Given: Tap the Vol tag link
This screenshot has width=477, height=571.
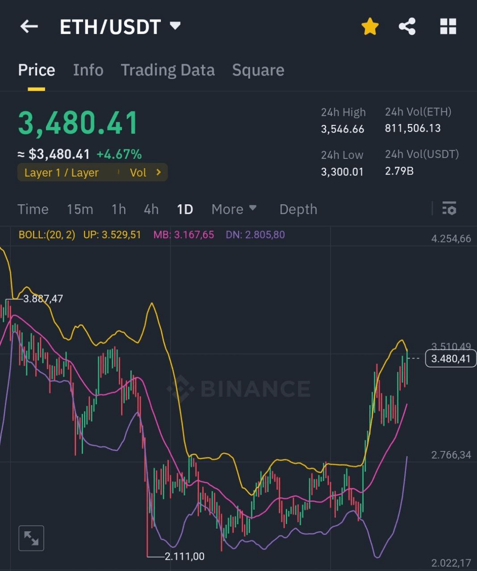Looking at the screenshot, I should click(x=138, y=173).
